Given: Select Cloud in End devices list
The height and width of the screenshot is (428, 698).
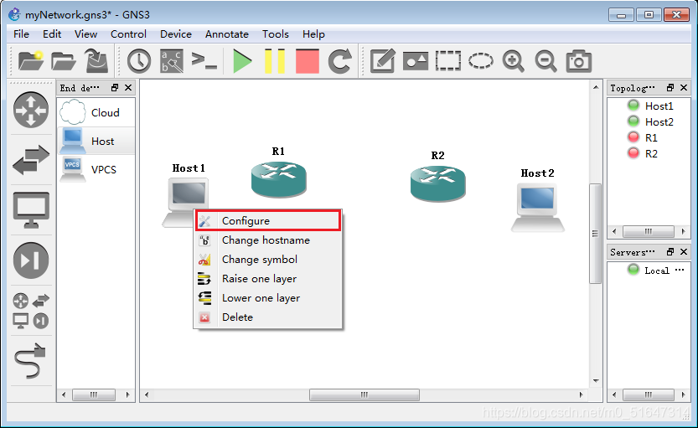Looking at the screenshot, I should coord(96,112).
